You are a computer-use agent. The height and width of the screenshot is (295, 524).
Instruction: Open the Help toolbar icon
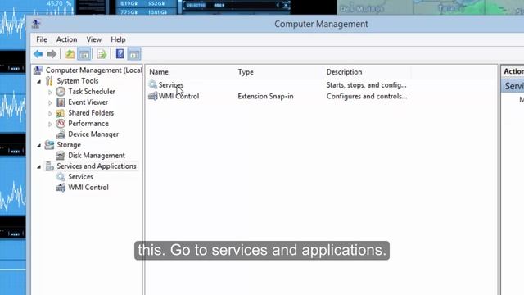[x=120, y=54]
